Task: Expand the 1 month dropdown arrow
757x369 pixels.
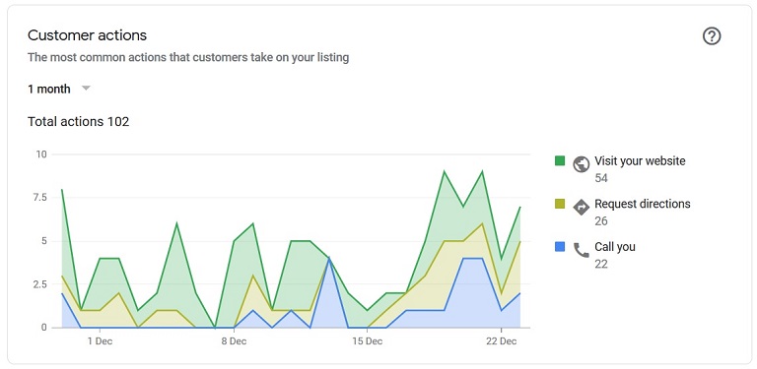Action: [x=86, y=89]
